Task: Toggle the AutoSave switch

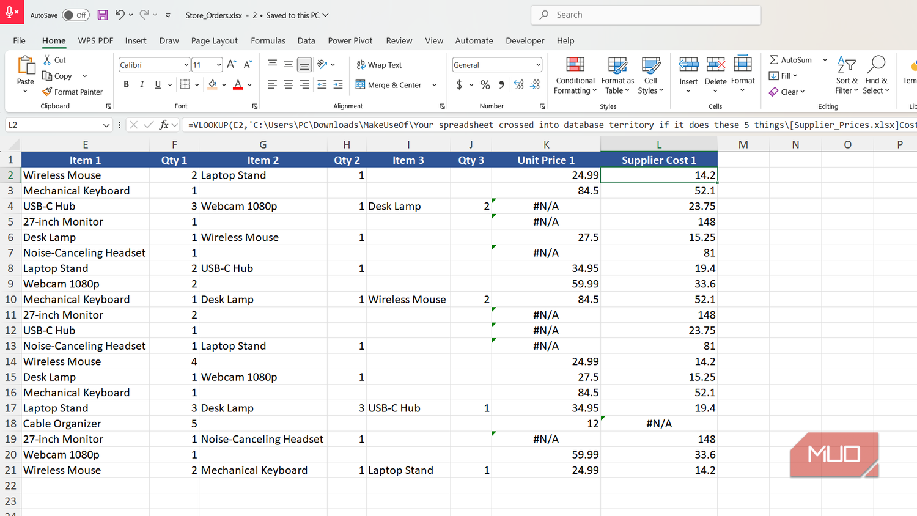Action: [76, 15]
